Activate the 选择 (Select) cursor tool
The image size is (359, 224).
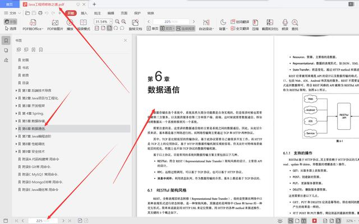tap(11, 29)
